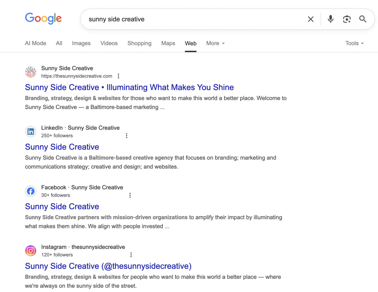The image size is (378, 292).
Task: Switch to AI Mode tab
Action: tap(35, 43)
